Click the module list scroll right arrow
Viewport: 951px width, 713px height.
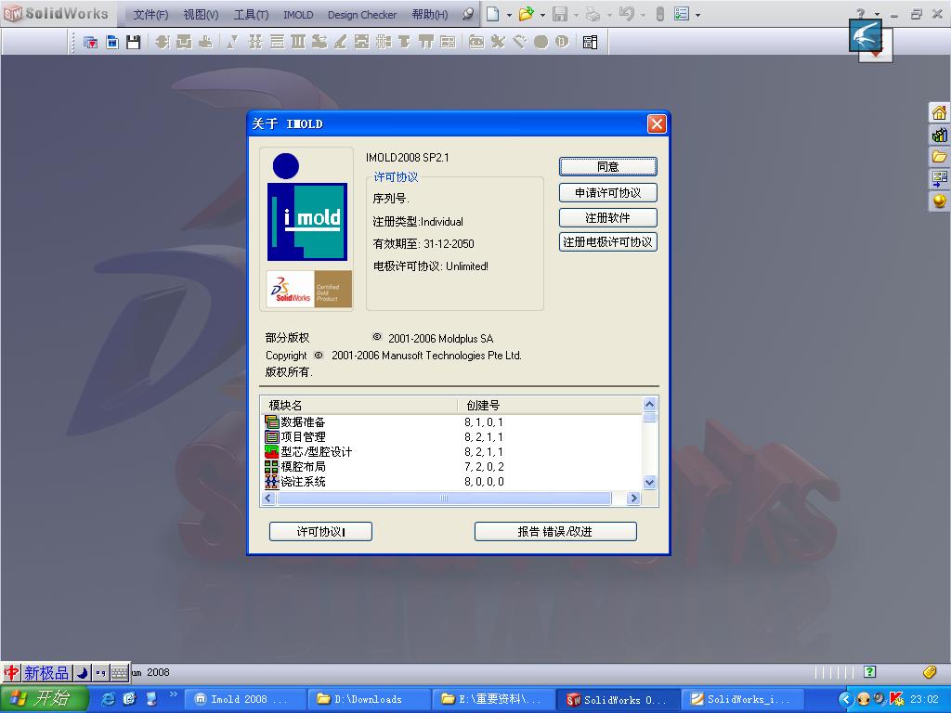click(x=633, y=499)
